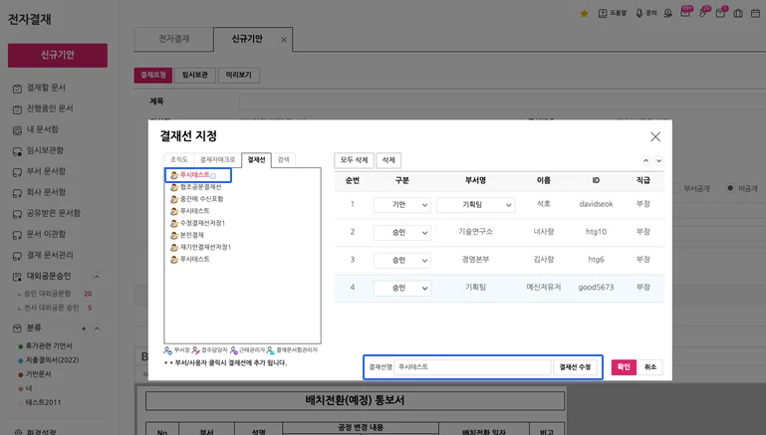Click the user icon beside 협조공문결재선
Image resolution: width=766 pixels, height=435 pixels.
(174, 187)
